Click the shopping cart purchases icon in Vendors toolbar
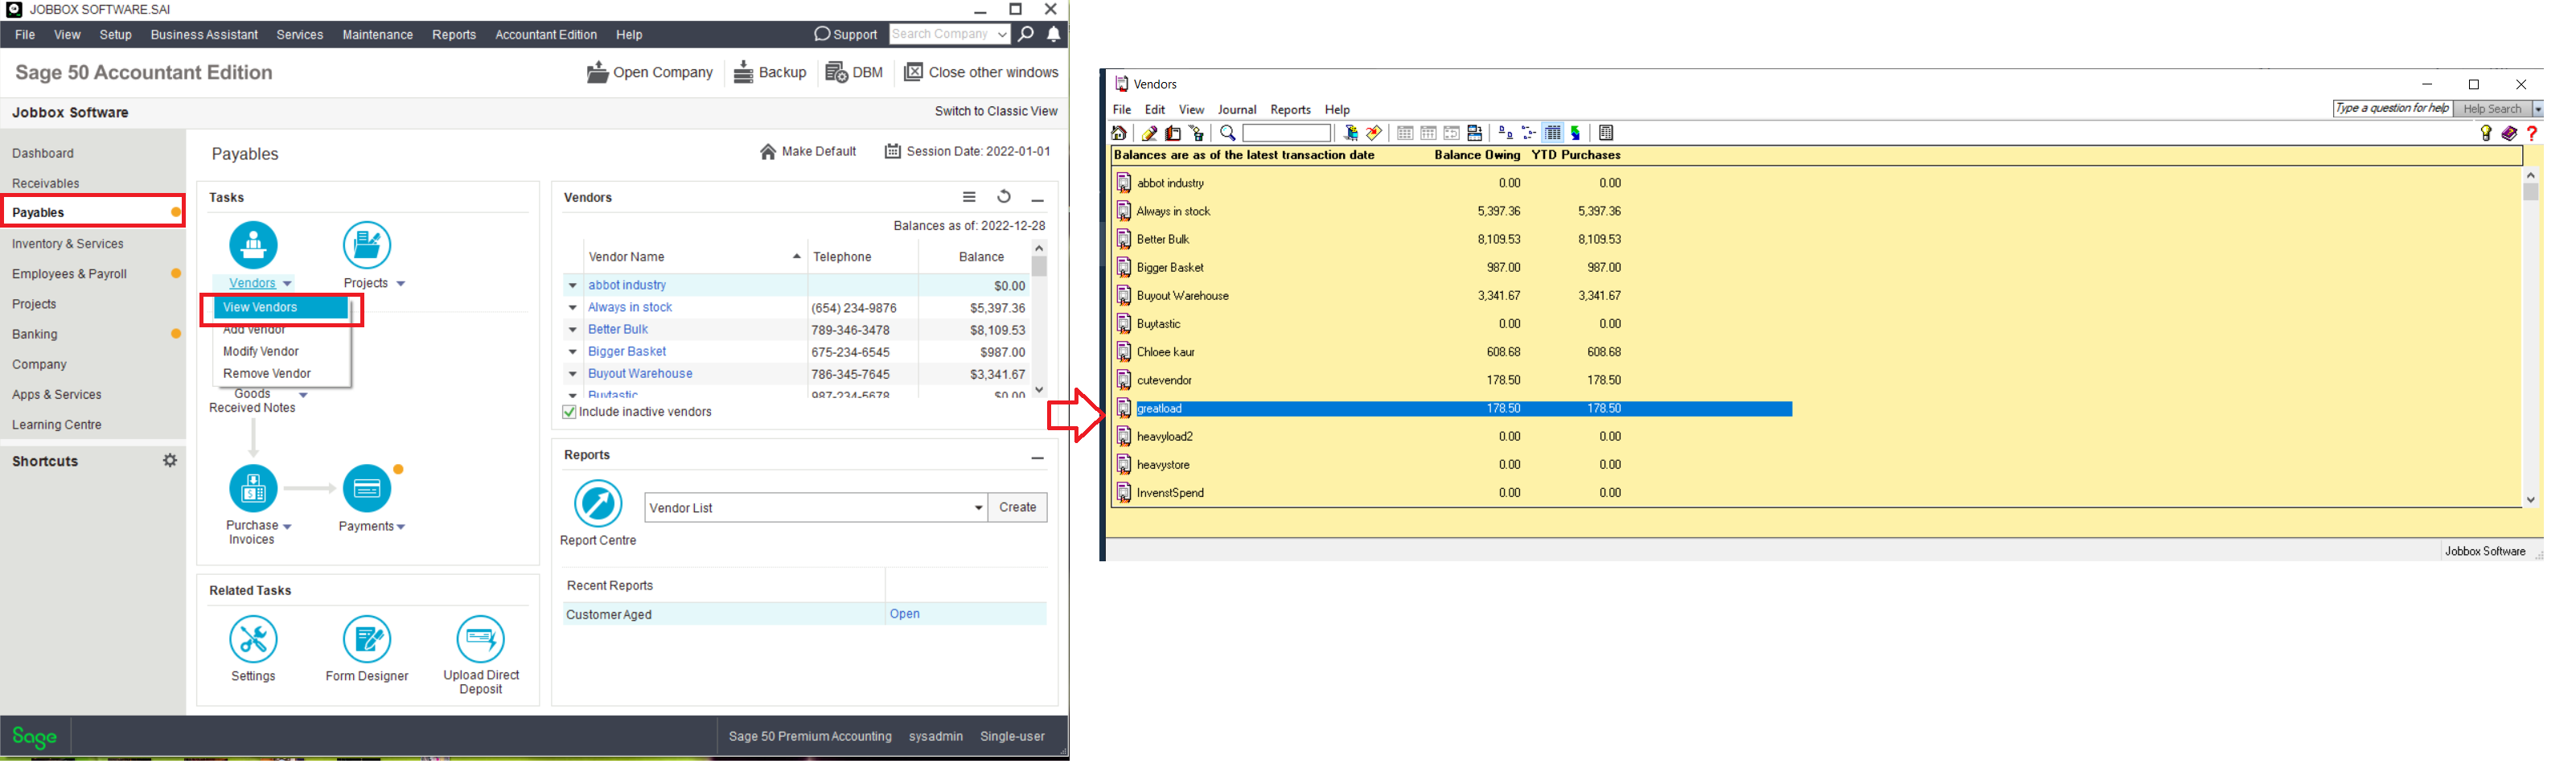This screenshot has width=2576, height=776. coord(1350,134)
